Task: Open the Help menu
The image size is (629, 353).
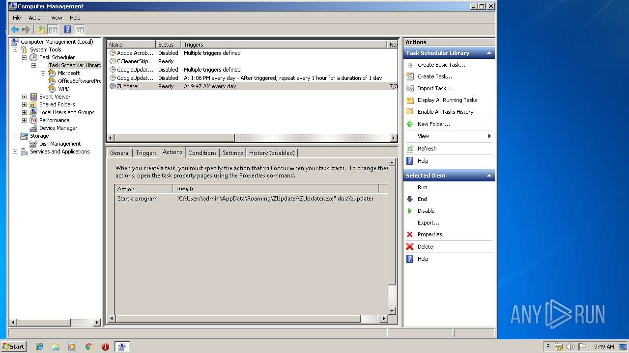Action: (x=75, y=18)
